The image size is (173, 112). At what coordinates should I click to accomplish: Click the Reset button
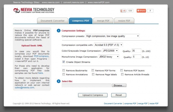(x=119, y=95)
